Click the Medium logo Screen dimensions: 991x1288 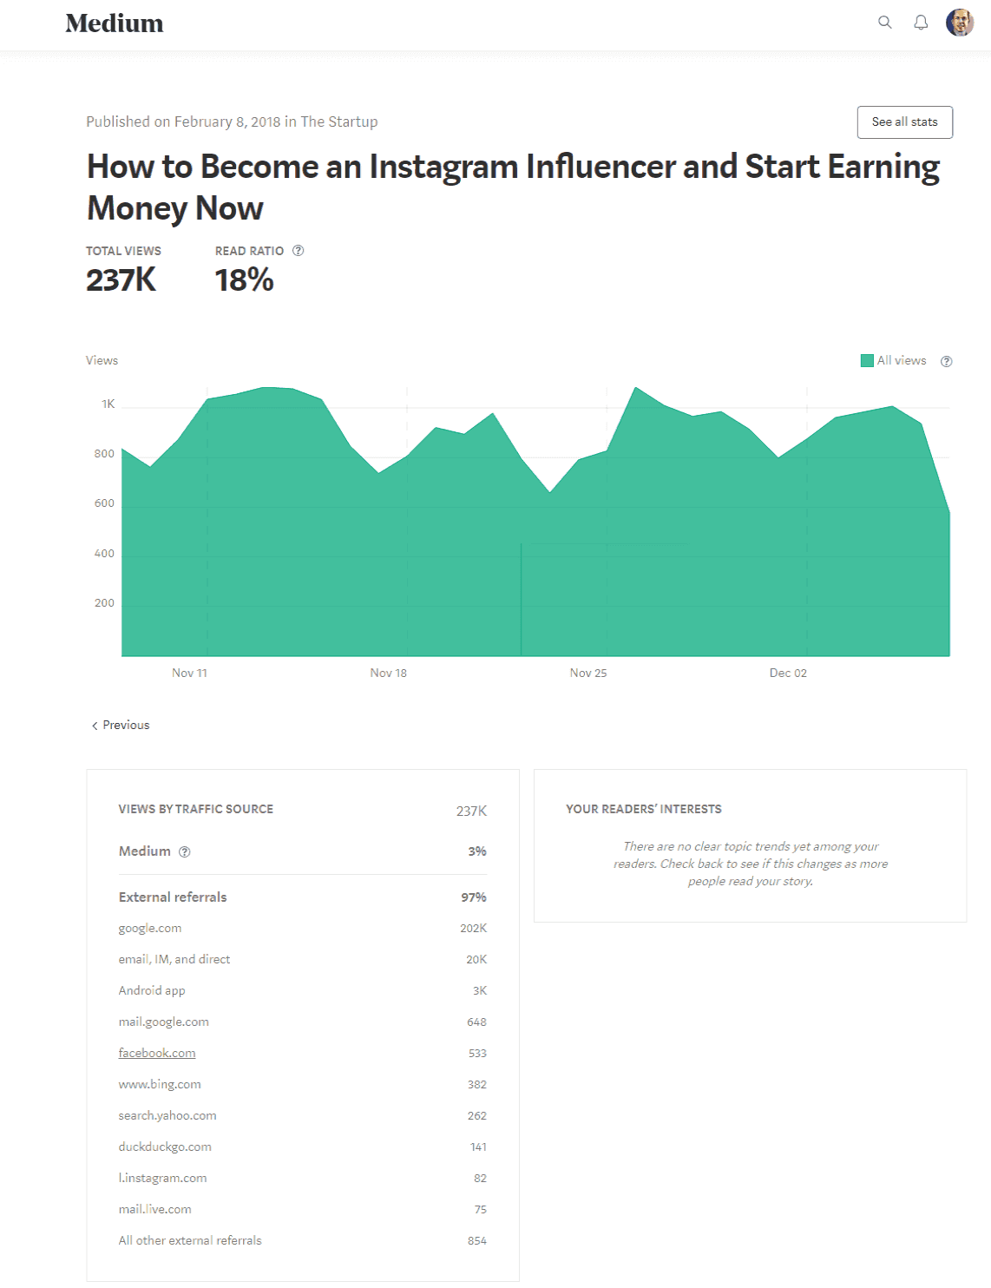pos(115,23)
